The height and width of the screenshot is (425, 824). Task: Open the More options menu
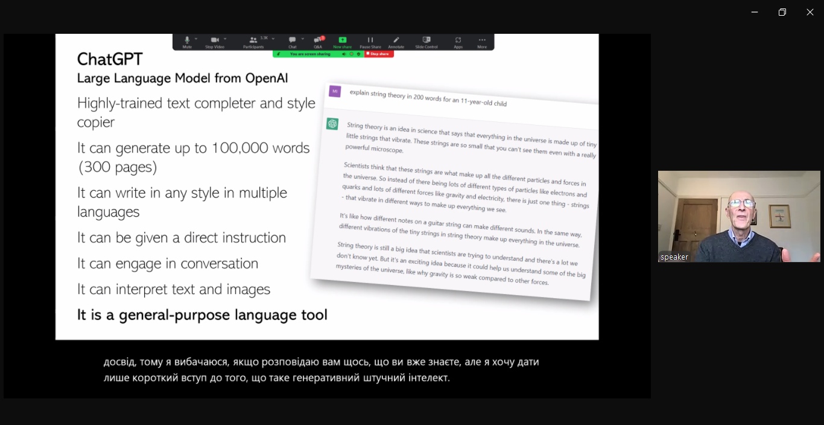tap(482, 40)
